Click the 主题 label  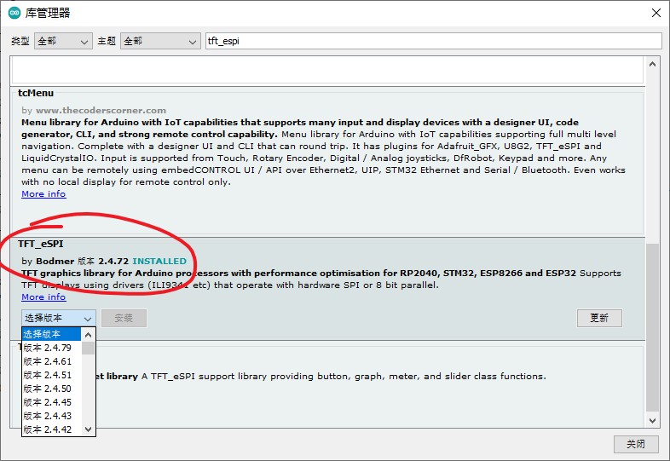[x=107, y=41]
